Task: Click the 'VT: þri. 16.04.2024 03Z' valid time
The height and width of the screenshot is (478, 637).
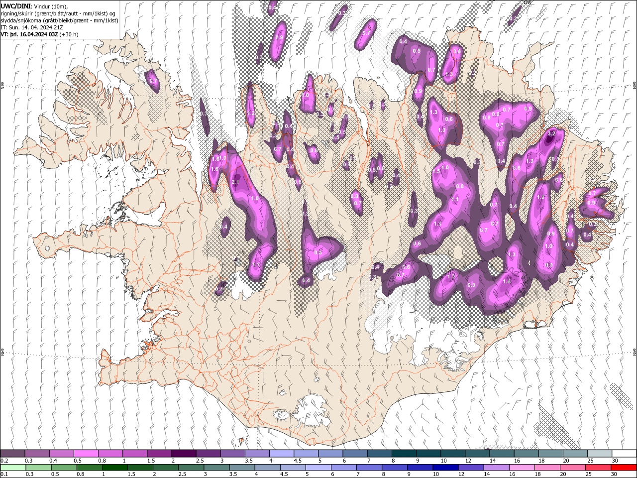Action: (x=29, y=34)
